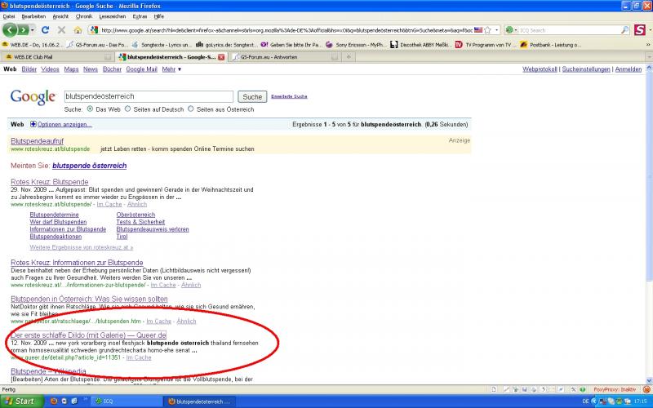The width and height of the screenshot is (653, 408).
Task: Open Internet Explorer quick launch icon
Action: pos(73,401)
